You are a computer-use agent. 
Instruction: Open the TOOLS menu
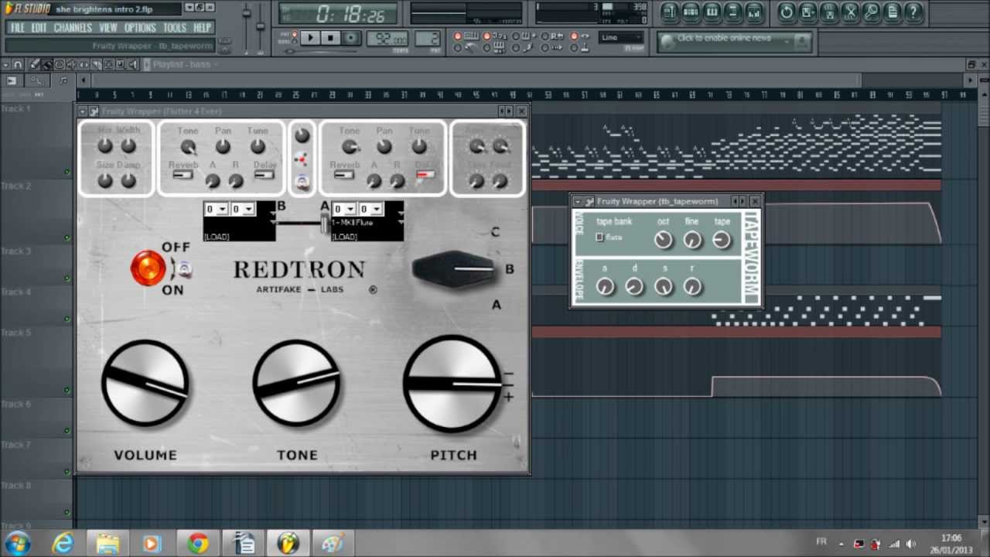coord(175,28)
